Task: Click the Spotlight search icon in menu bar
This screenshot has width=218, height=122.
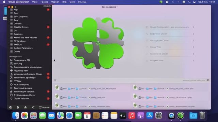Action: pyautogui.click(x=189, y=2)
